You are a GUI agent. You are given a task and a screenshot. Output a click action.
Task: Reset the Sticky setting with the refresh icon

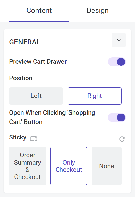click(122, 139)
